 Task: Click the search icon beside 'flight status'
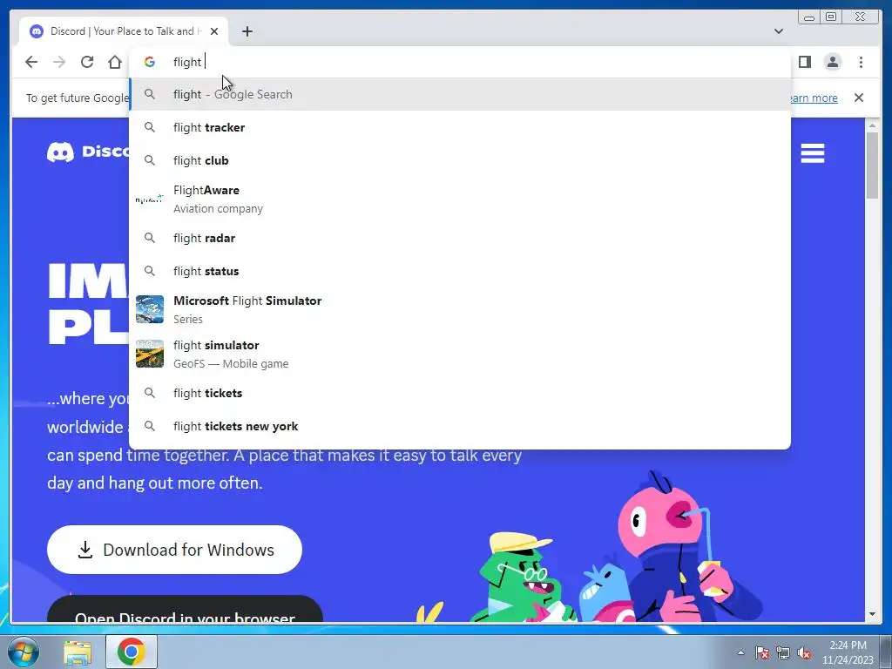[150, 271]
